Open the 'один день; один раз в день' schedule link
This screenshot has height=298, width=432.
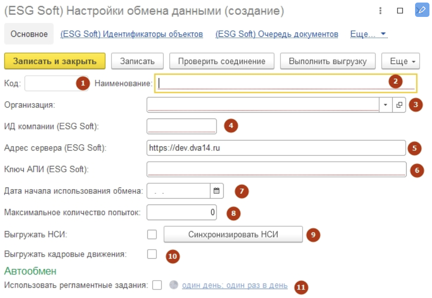(x=235, y=285)
